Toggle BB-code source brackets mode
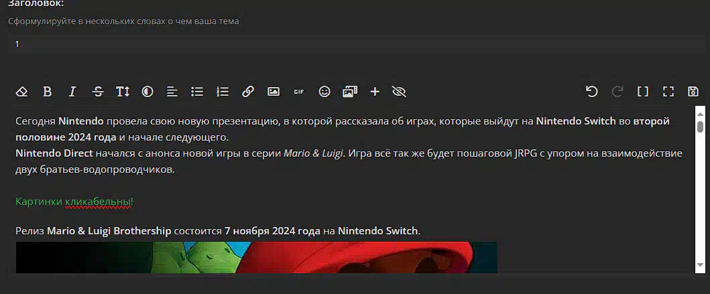 tap(643, 92)
